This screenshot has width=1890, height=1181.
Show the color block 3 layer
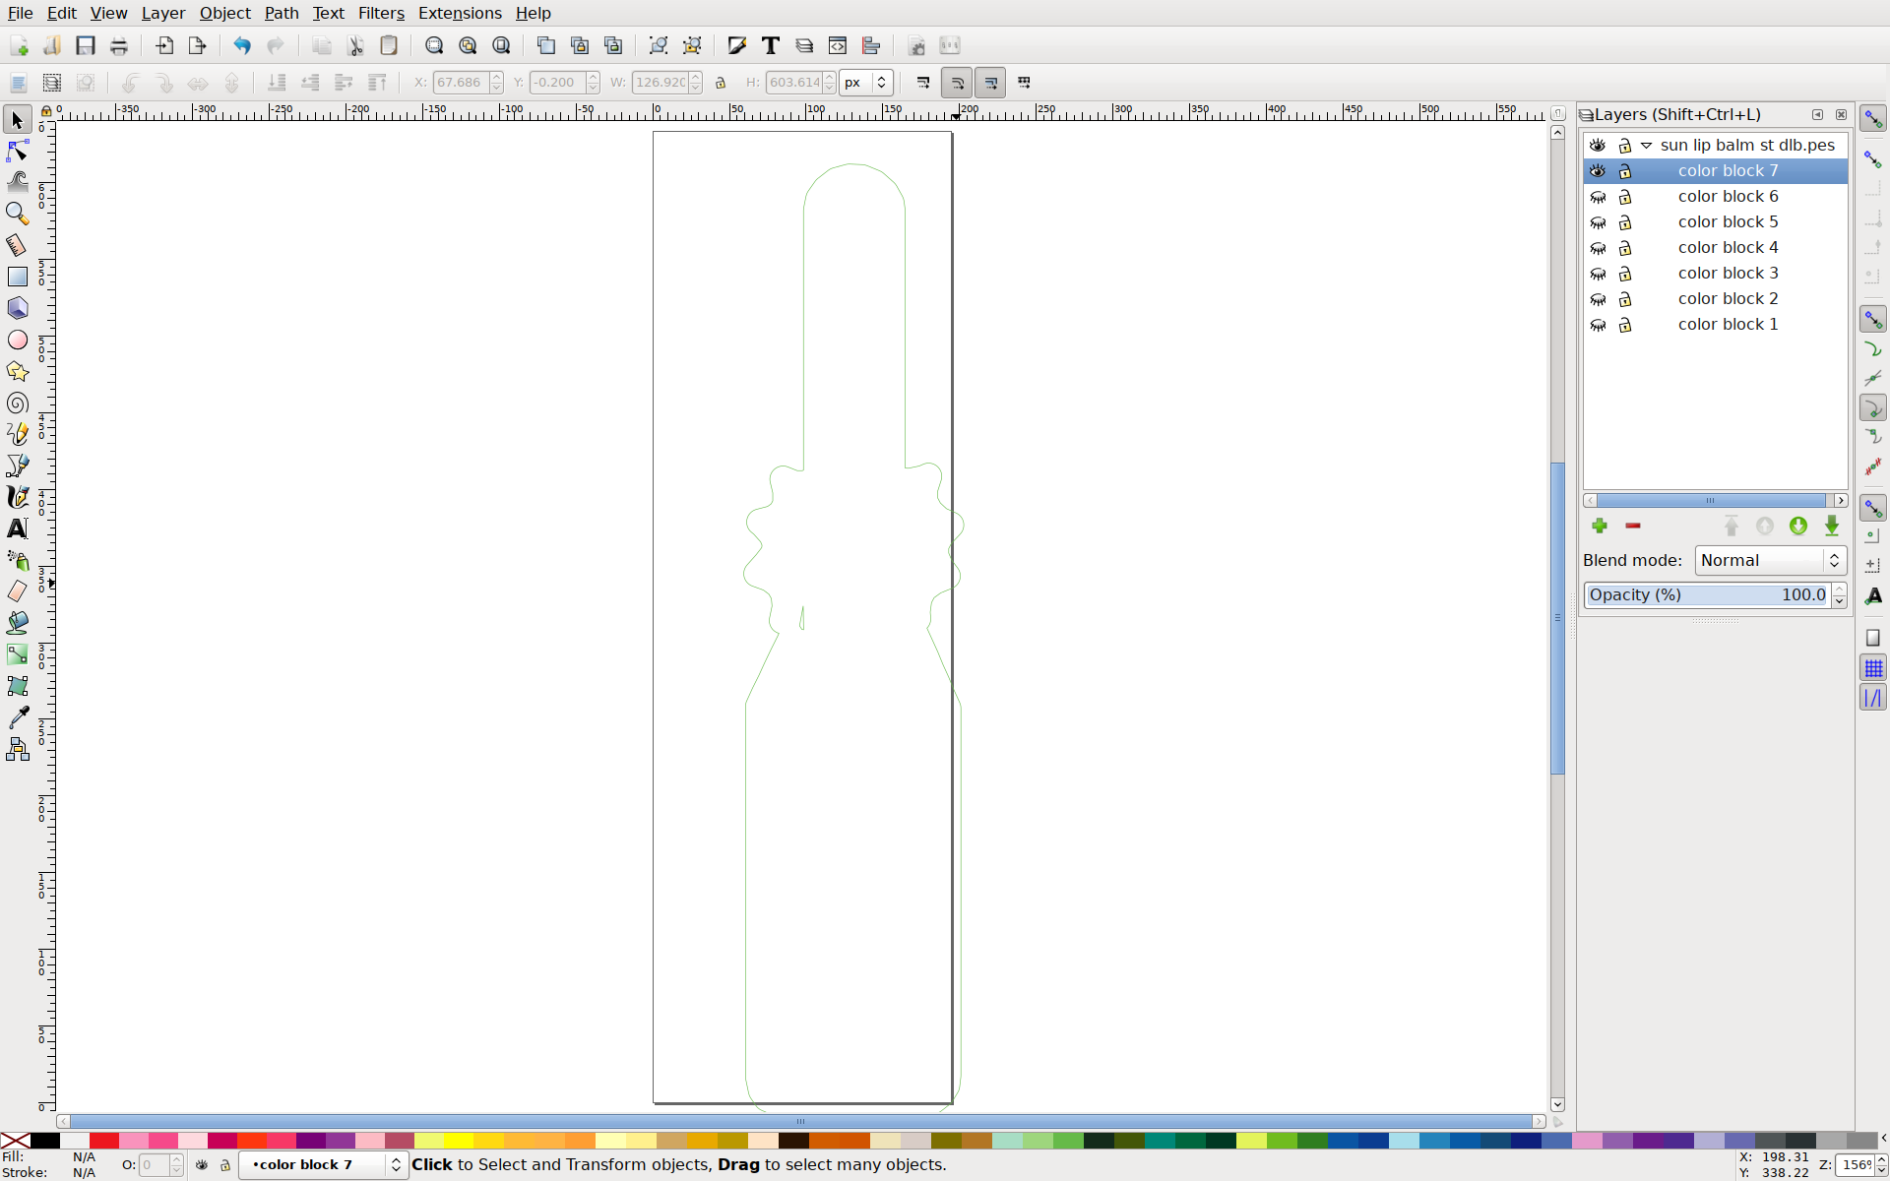1598,274
